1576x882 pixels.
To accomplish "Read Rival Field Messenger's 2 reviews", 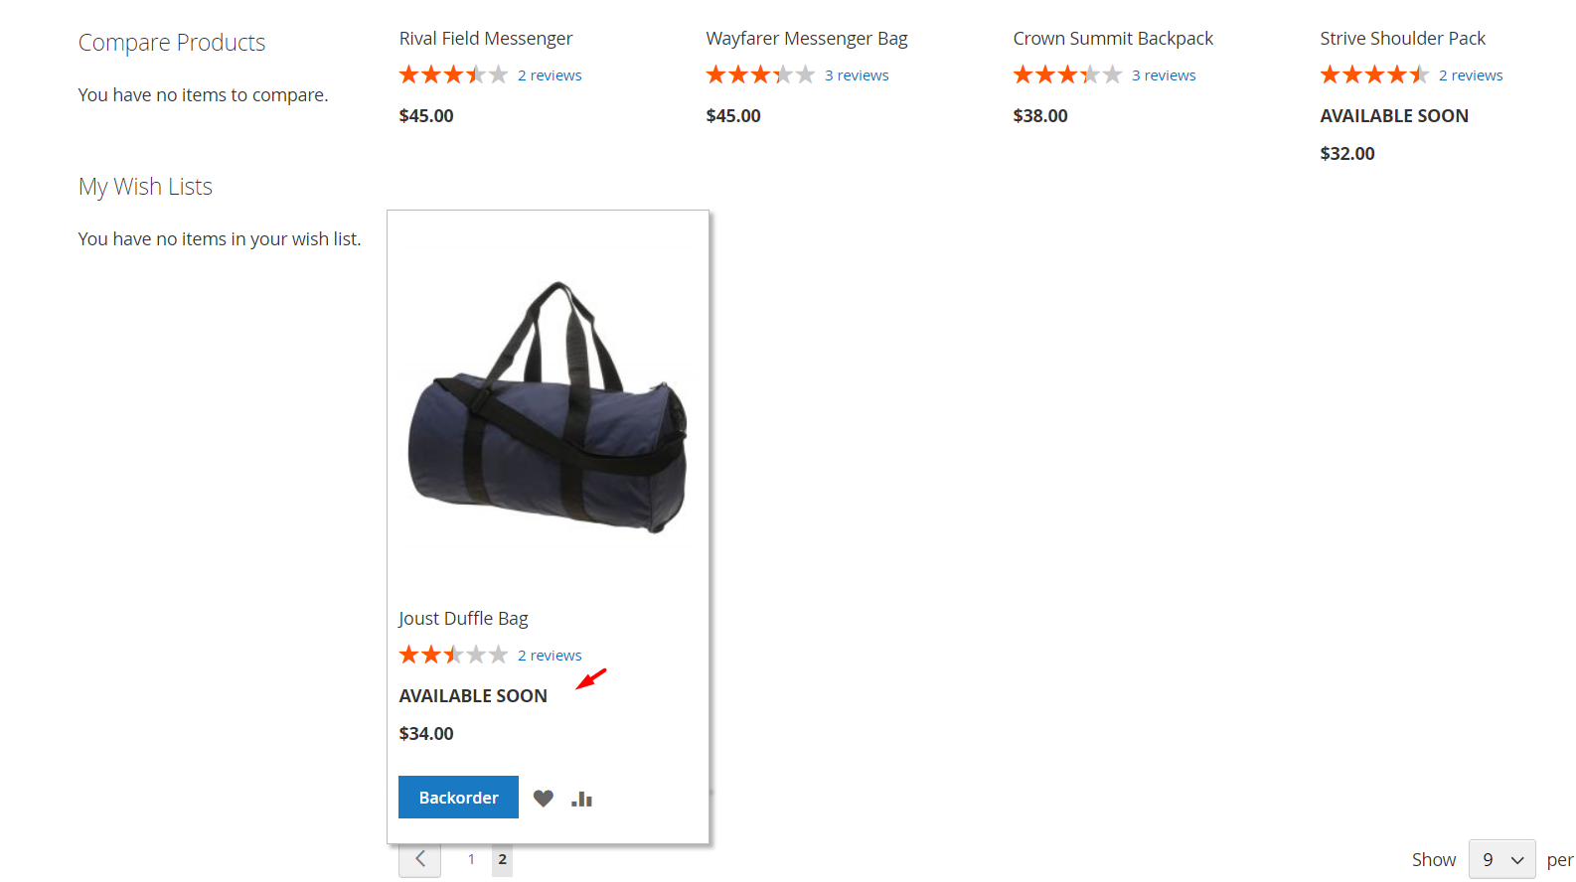I will click(x=550, y=75).
